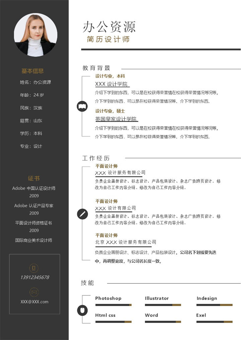
Task: Select the text 籍贯：山东
Action: point(31,120)
